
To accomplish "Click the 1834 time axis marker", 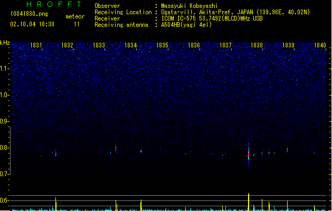I will [x=131, y=45].
